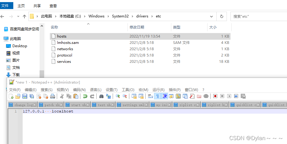This screenshot has width=287, height=144.
Task: Open the Document List panel icon
Action: point(185,96)
